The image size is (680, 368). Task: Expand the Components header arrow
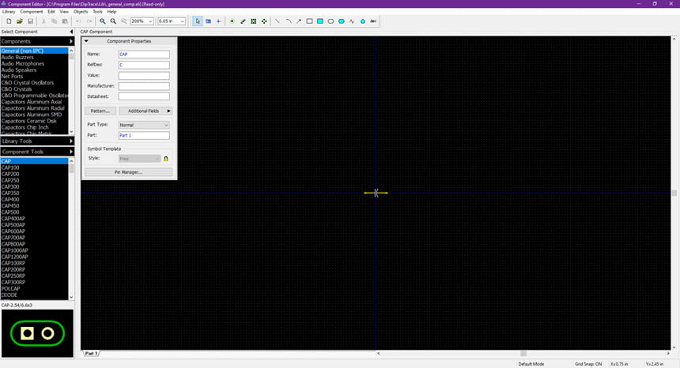pos(71,42)
